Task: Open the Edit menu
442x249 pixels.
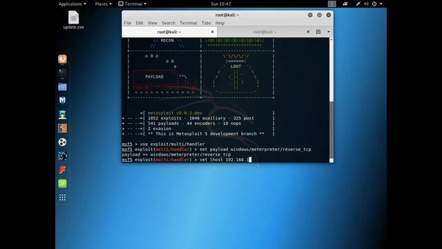Action: tap(140, 23)
